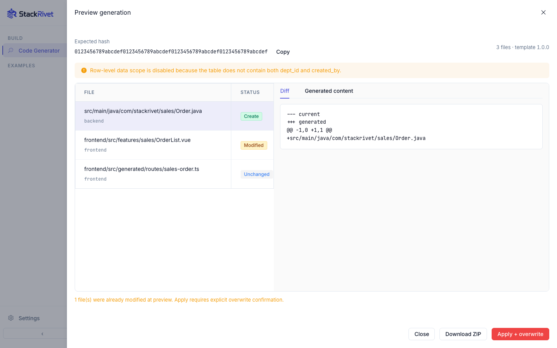Click the Close button
Screen dimensions: 557x348
[x=422, y=334]
